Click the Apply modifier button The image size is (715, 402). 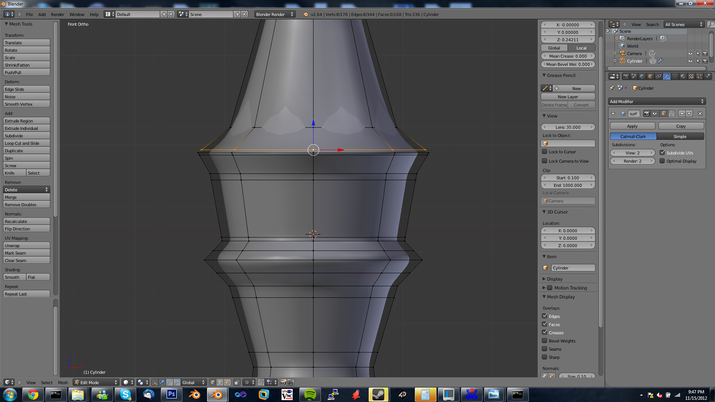click(x=632, y=126)
